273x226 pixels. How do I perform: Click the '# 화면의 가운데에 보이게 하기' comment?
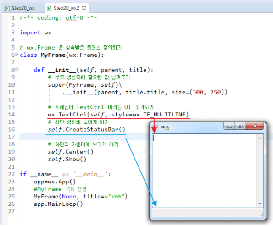coord(83,144)
